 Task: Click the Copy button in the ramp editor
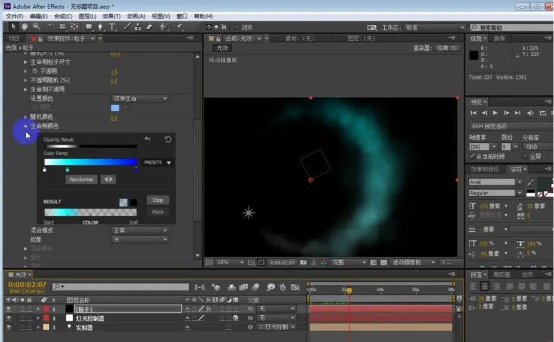pyautogui.click(x=158, y=200)
